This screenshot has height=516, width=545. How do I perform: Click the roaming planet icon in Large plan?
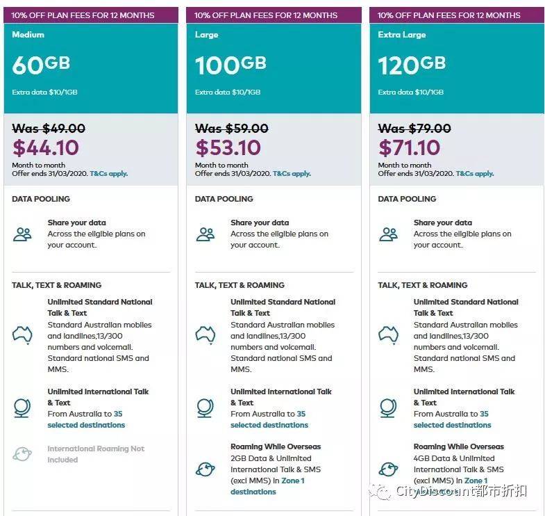click(x=206, y=469)
